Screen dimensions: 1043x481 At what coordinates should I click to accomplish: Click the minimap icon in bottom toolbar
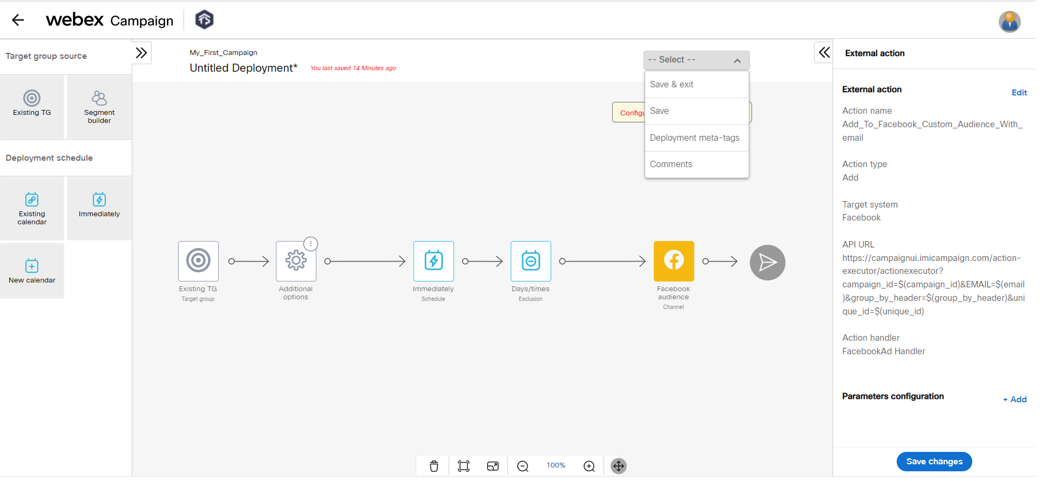coord(493,466)
